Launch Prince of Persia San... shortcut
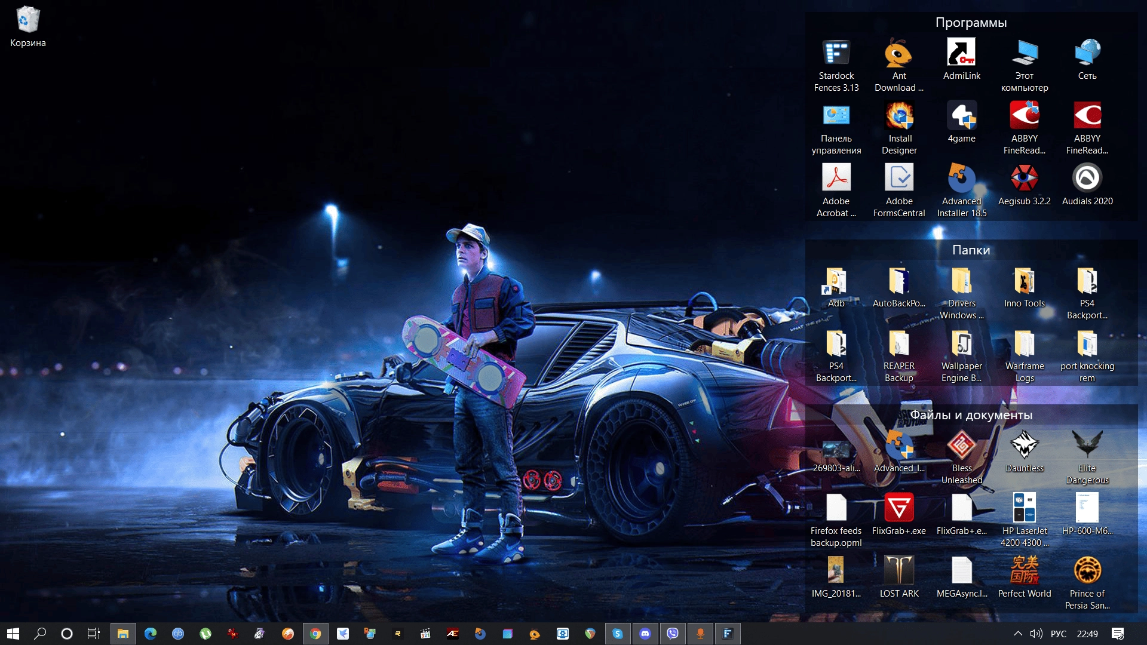 pyautogui.click(x=1087, y=583)
